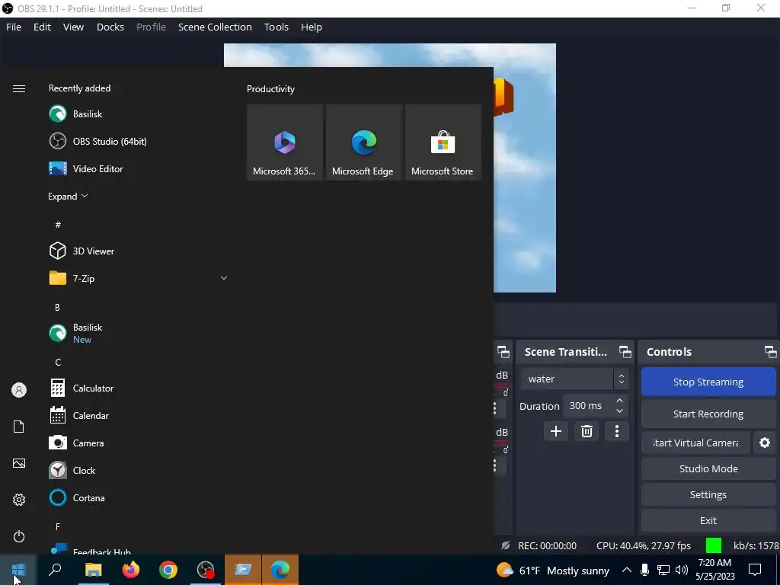780x585 pixels.
Task: Open weather widget showing 61°F
Action: (x=552, y=570)
